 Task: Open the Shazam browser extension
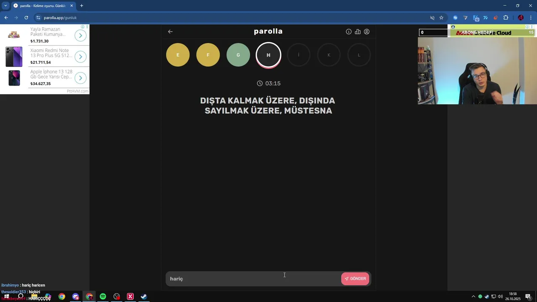(455, 18)
